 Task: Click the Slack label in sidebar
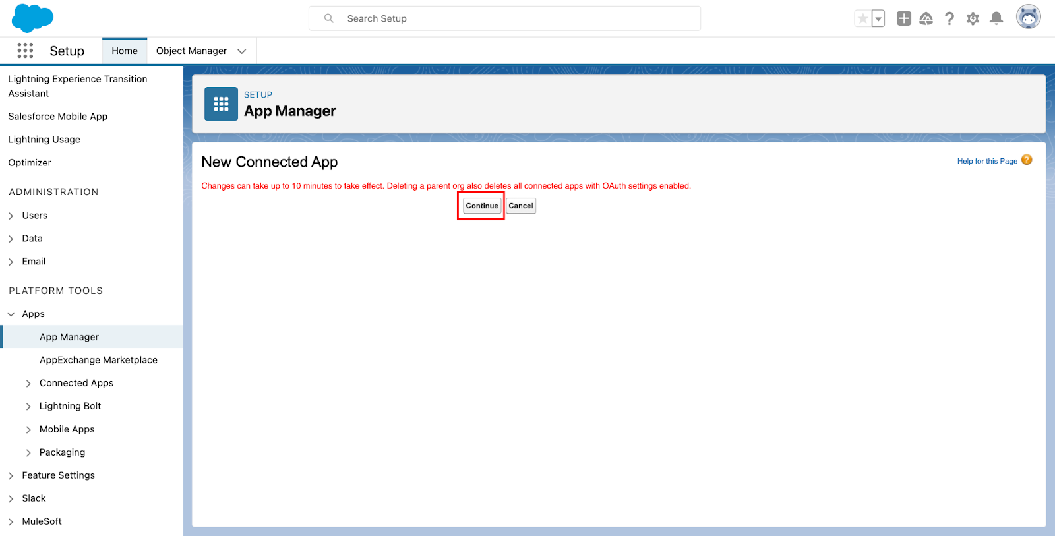click(x=34, y=498)
